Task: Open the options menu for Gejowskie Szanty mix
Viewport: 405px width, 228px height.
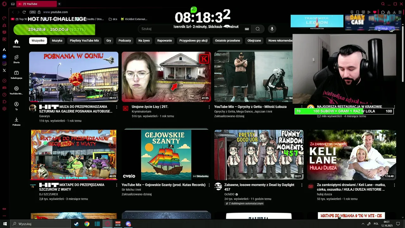Action: click(209, 185)
